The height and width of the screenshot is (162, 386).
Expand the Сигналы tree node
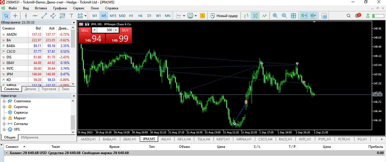pos(4,124)
